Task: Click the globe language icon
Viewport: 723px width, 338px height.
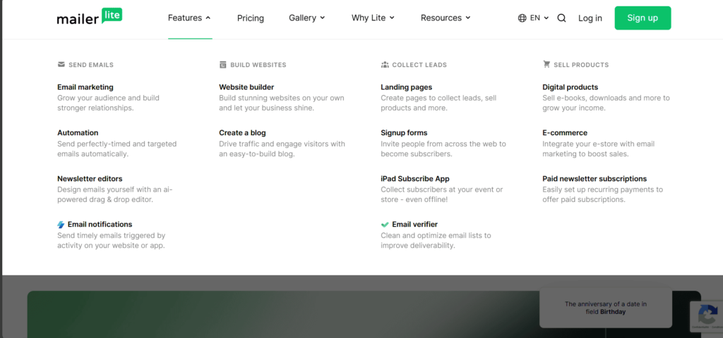Action: (522, 18)
